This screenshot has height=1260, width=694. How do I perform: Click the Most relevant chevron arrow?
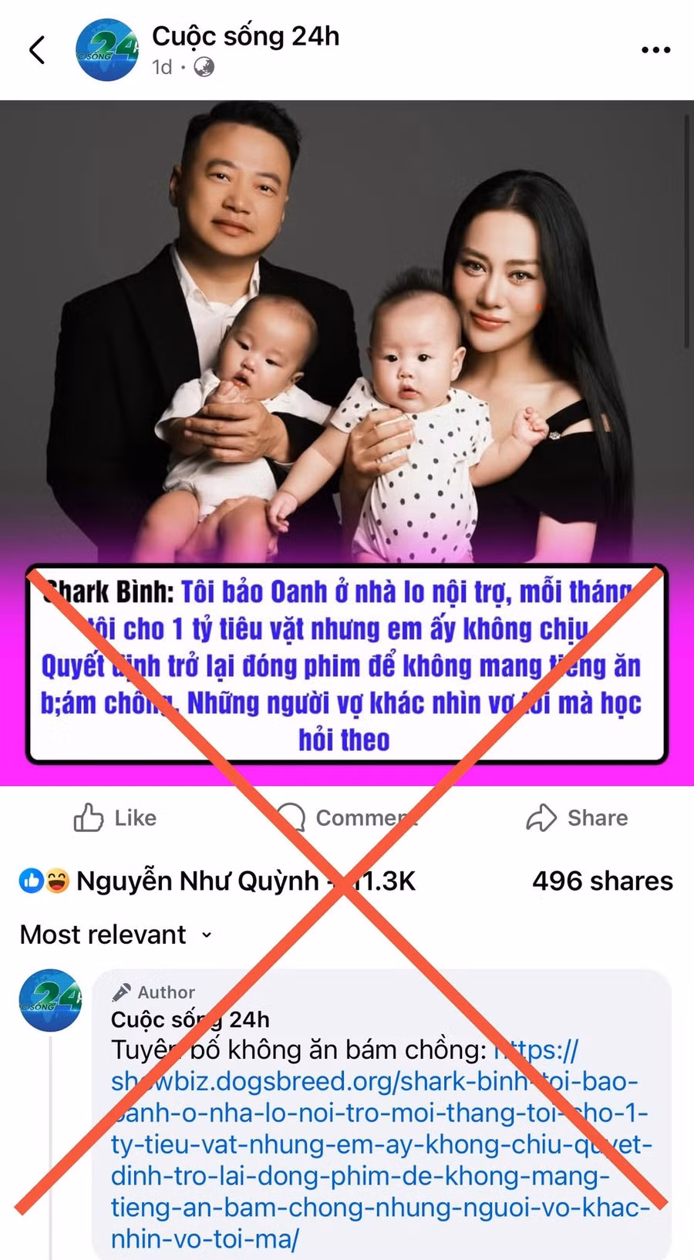(206, 935)
